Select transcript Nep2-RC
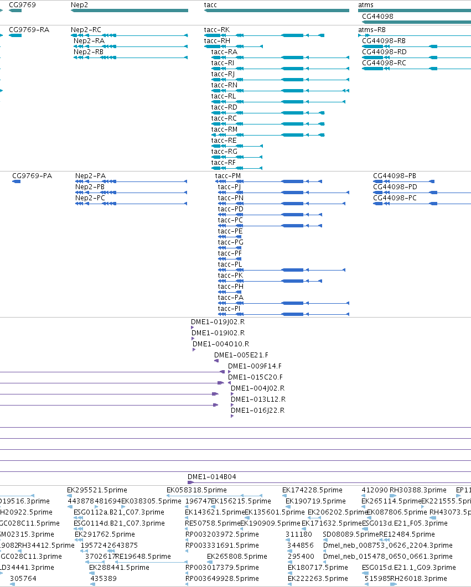Image resolution: width=471 pixels, height=587 pixels. tap(86, 29)
